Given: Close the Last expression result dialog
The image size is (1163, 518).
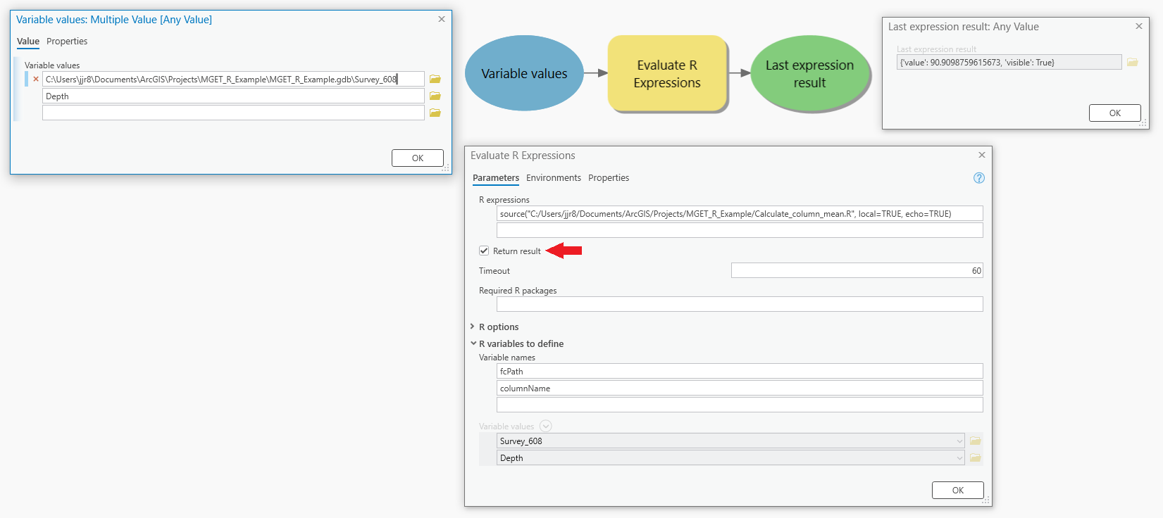Looking at the screenshot, I should pos(1139,26).
